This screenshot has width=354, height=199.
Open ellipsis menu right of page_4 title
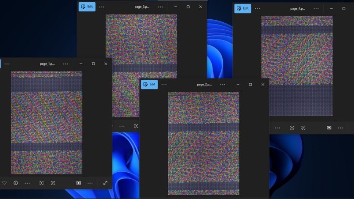[316, 9]
